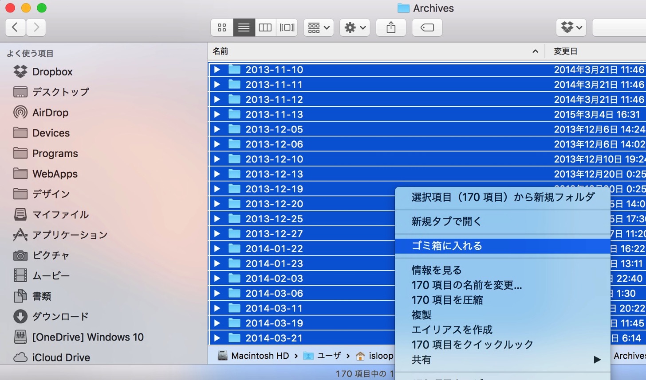Image resolution: width=646 pixels, height=380 pixels.
Task: Go back with the left arrow button
Action: [x=15, y=27]
